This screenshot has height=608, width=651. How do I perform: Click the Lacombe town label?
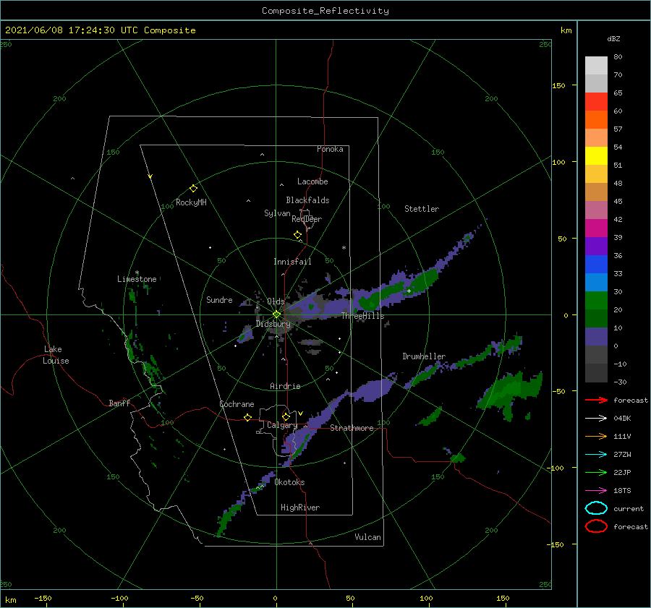click(x=312, y=181)
